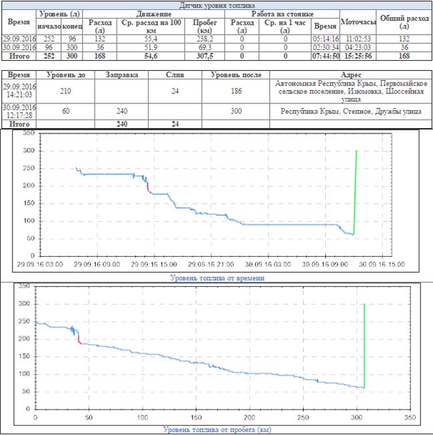Click the 'Уровень после' column header

pyautogui.click(x=236, y=75)
